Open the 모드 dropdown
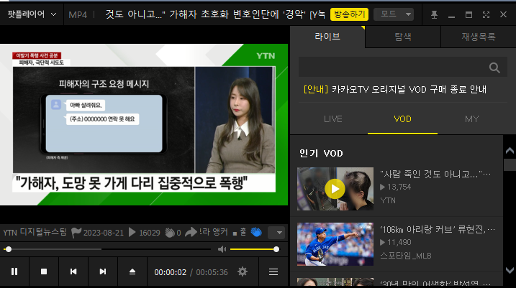The width and height of the screenshot is (516, 288). 394,14
